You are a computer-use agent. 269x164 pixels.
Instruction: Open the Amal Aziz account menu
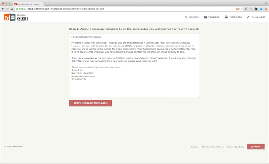[x=256, y=17]
